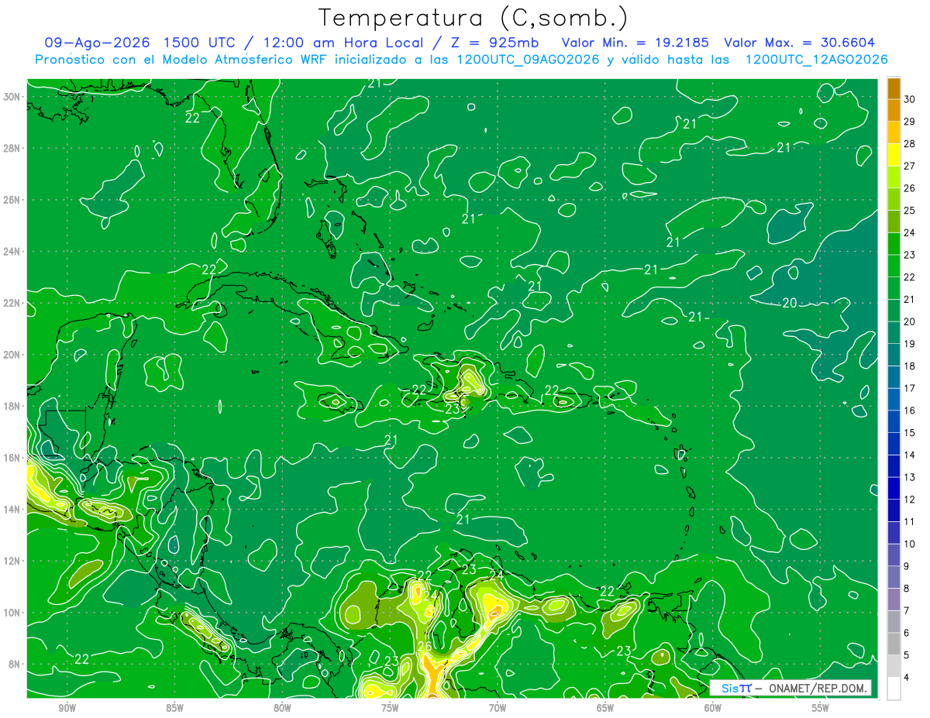Click the latitude label 14N
Screen dimensions: 930x718
pos(11,510)
